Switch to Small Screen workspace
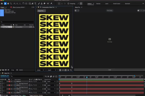The width and height of the screenshot is (145, 96). 117,4
